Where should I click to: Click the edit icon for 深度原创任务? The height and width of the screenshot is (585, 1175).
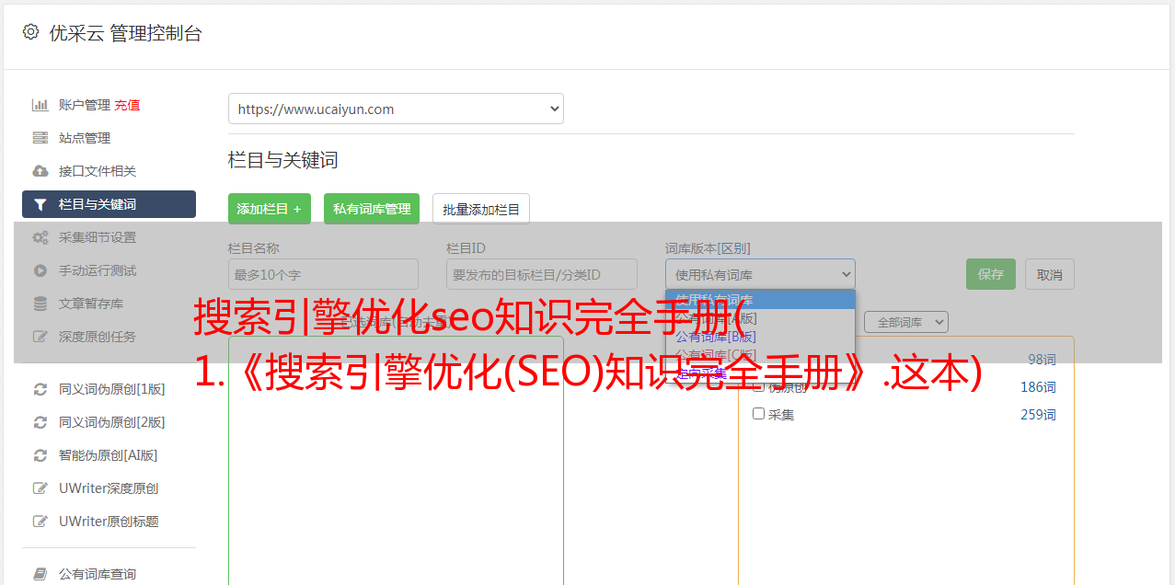pyautogui.click(x=40, y=337)
